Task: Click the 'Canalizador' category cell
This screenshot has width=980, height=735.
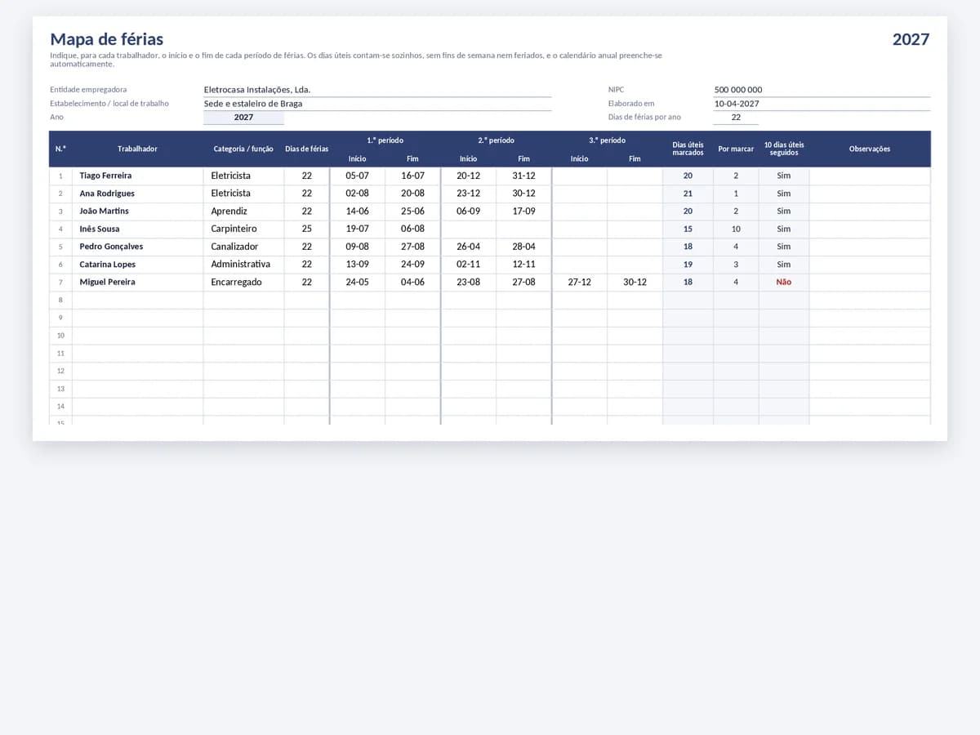Action: pyautogui.click(x=243, y=247)
